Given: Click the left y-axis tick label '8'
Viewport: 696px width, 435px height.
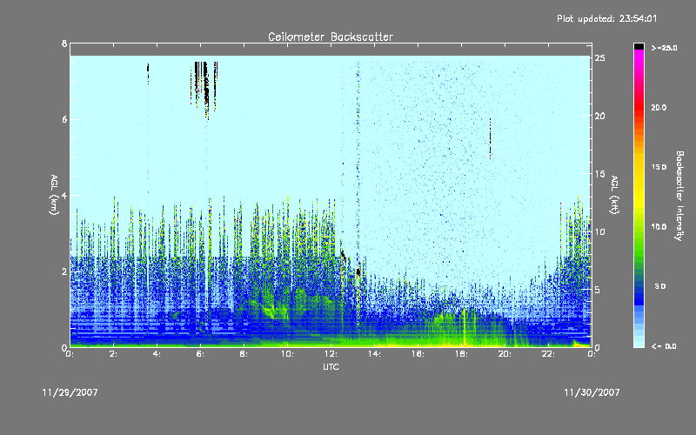Looking at the screenshot, I should (64, 43).
